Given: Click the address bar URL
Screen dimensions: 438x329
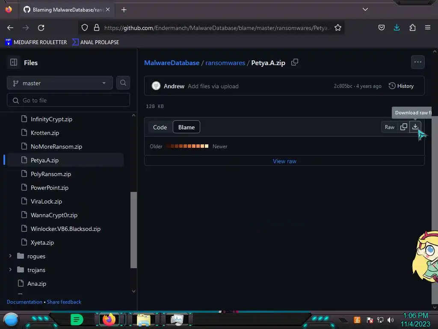Looking at the screenshot, I should (216, 28).
